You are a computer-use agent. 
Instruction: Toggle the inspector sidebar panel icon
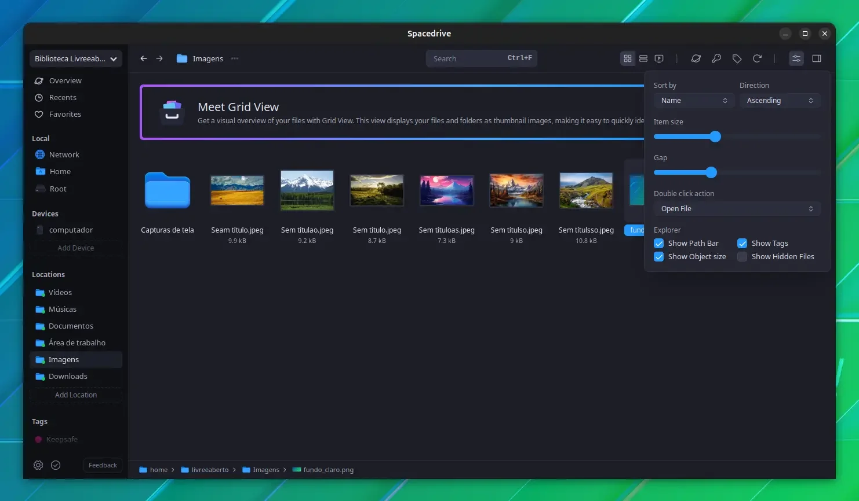click(x=817, y=58)
